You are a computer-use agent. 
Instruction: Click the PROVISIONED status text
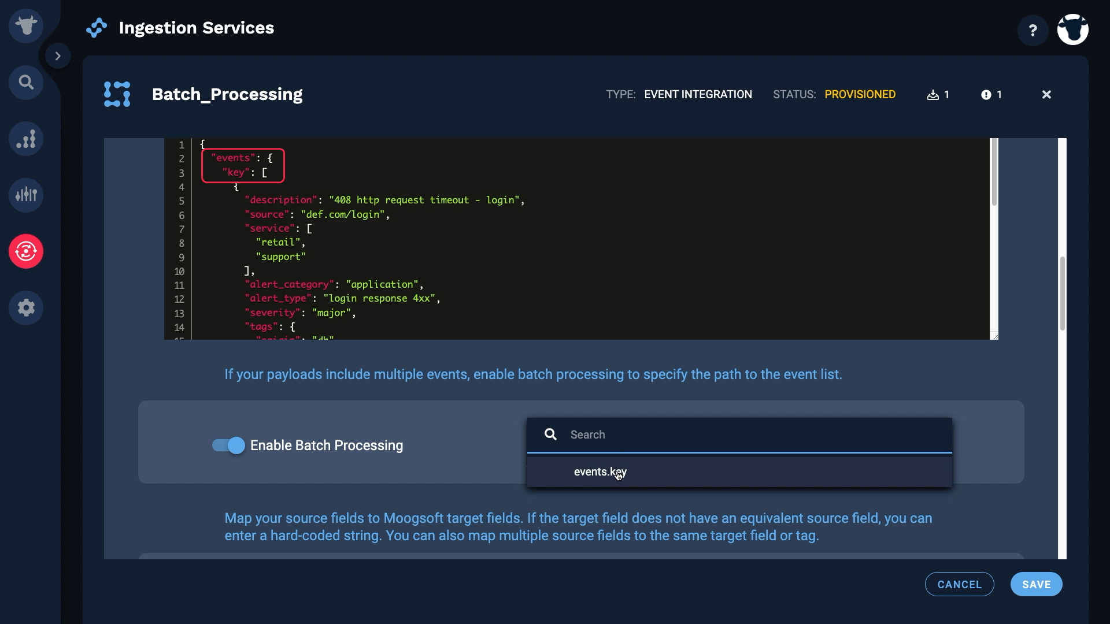860,95
